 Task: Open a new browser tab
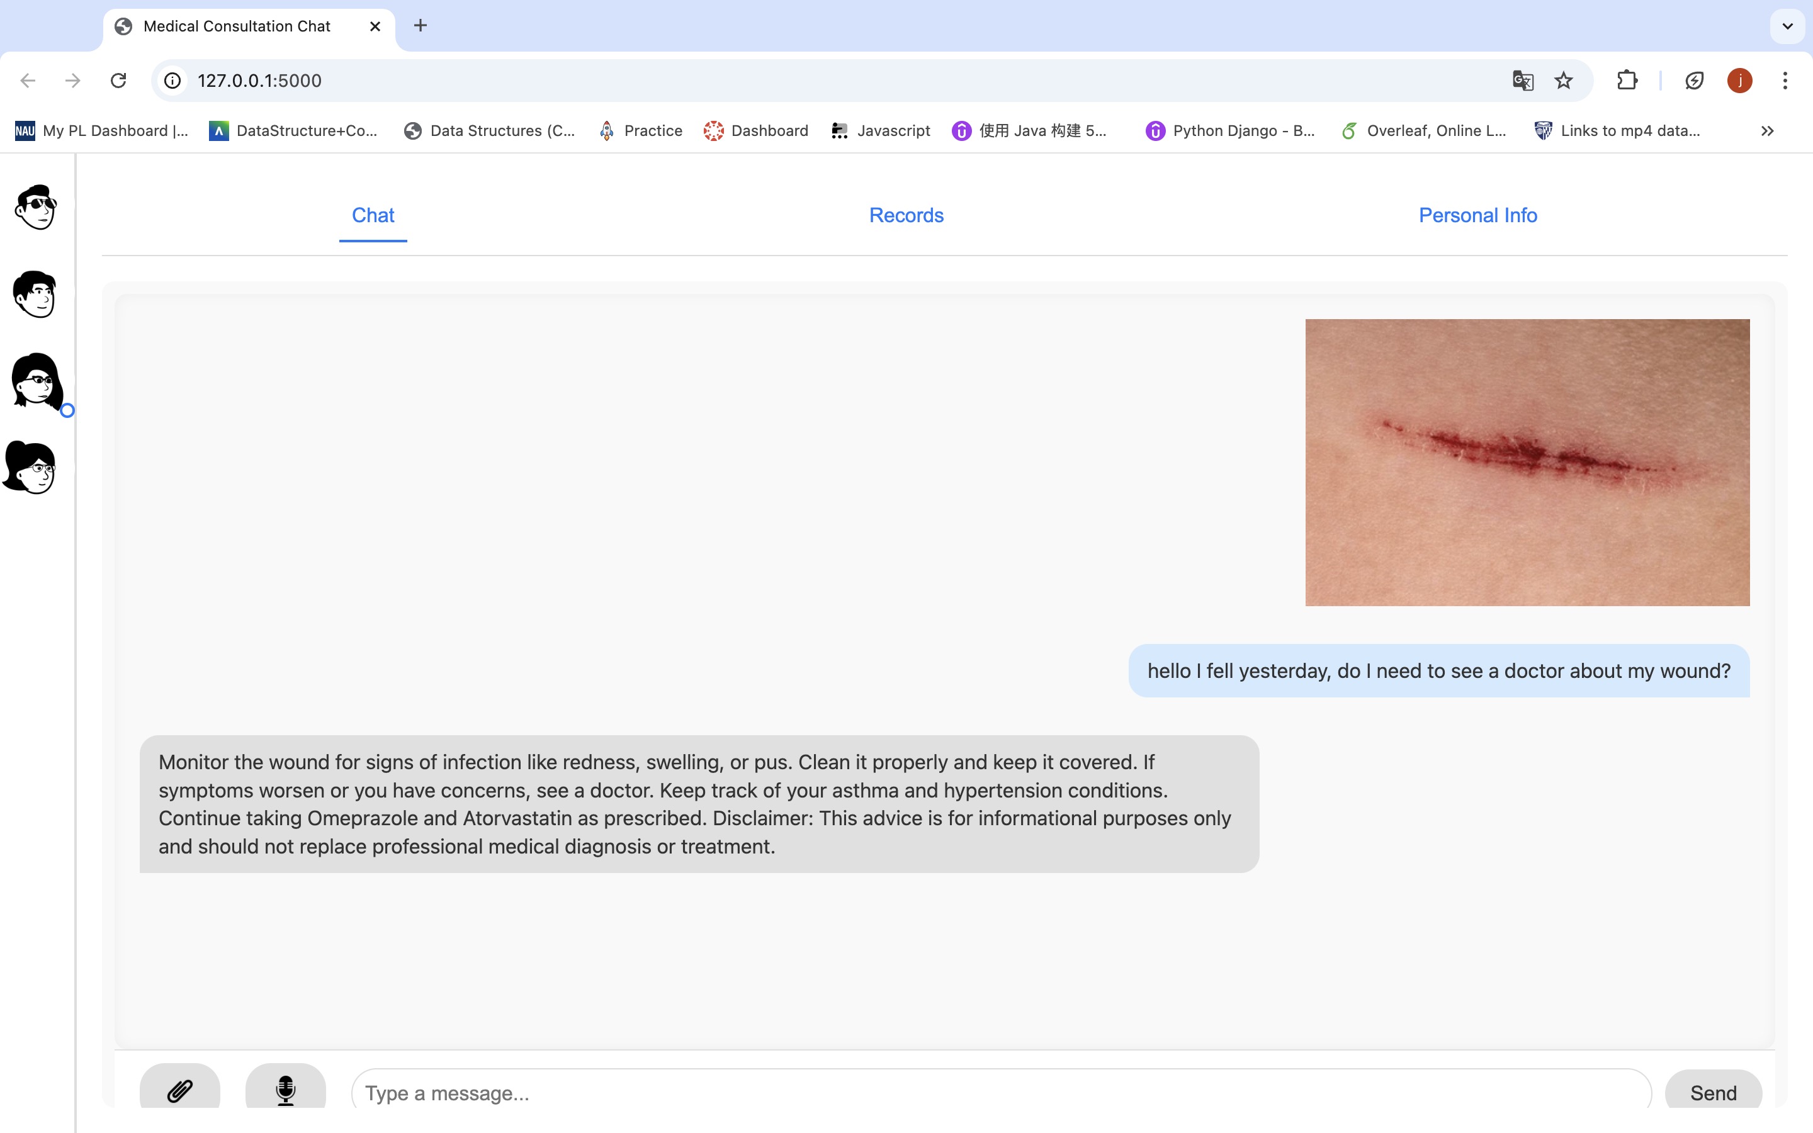pos(421,26)
